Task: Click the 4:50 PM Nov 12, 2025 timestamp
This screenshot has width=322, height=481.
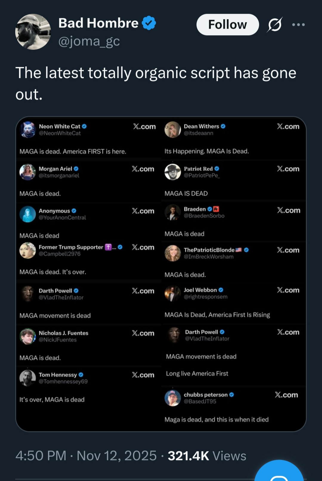Action: click(x=86, y=456)
